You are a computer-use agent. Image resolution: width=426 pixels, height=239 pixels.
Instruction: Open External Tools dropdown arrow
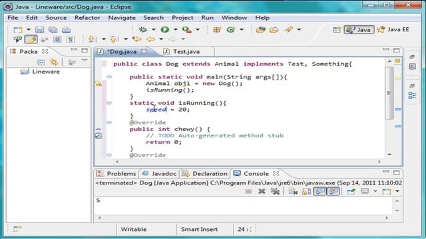[198, 29]
